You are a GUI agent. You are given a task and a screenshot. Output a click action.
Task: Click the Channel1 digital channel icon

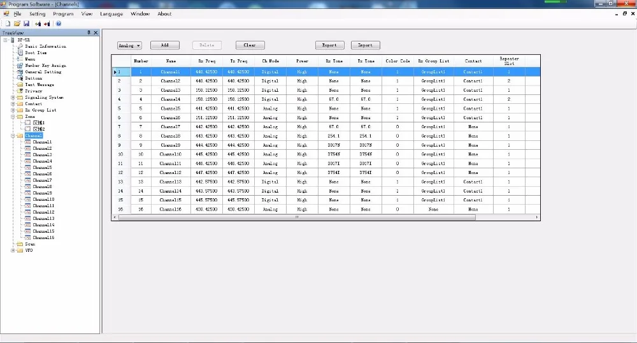tap(27, 142)
